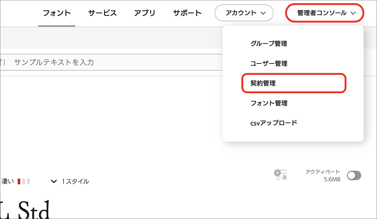Click the chevron arrow inside 管理者コンソール button

[x=353, y=13]
